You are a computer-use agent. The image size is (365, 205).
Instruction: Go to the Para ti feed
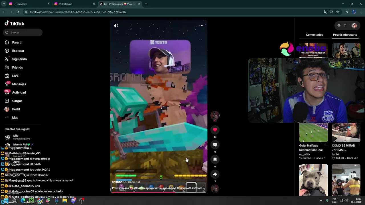pyautogui.click(x=13, y=42)
